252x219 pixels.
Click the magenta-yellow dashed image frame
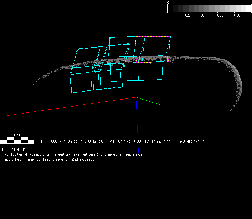153,49
